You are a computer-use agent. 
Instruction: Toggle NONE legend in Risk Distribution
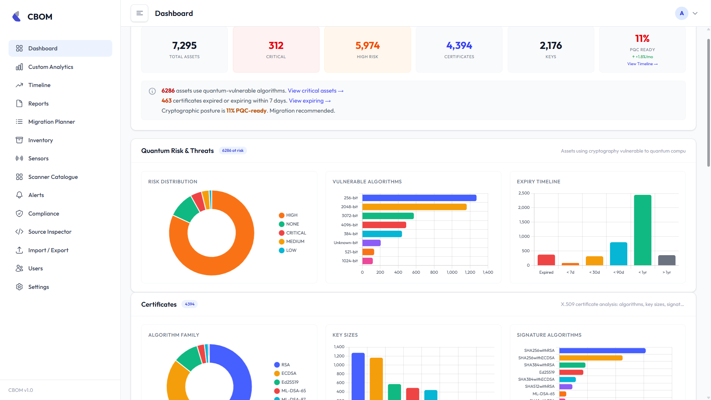(x=289, y=224)
